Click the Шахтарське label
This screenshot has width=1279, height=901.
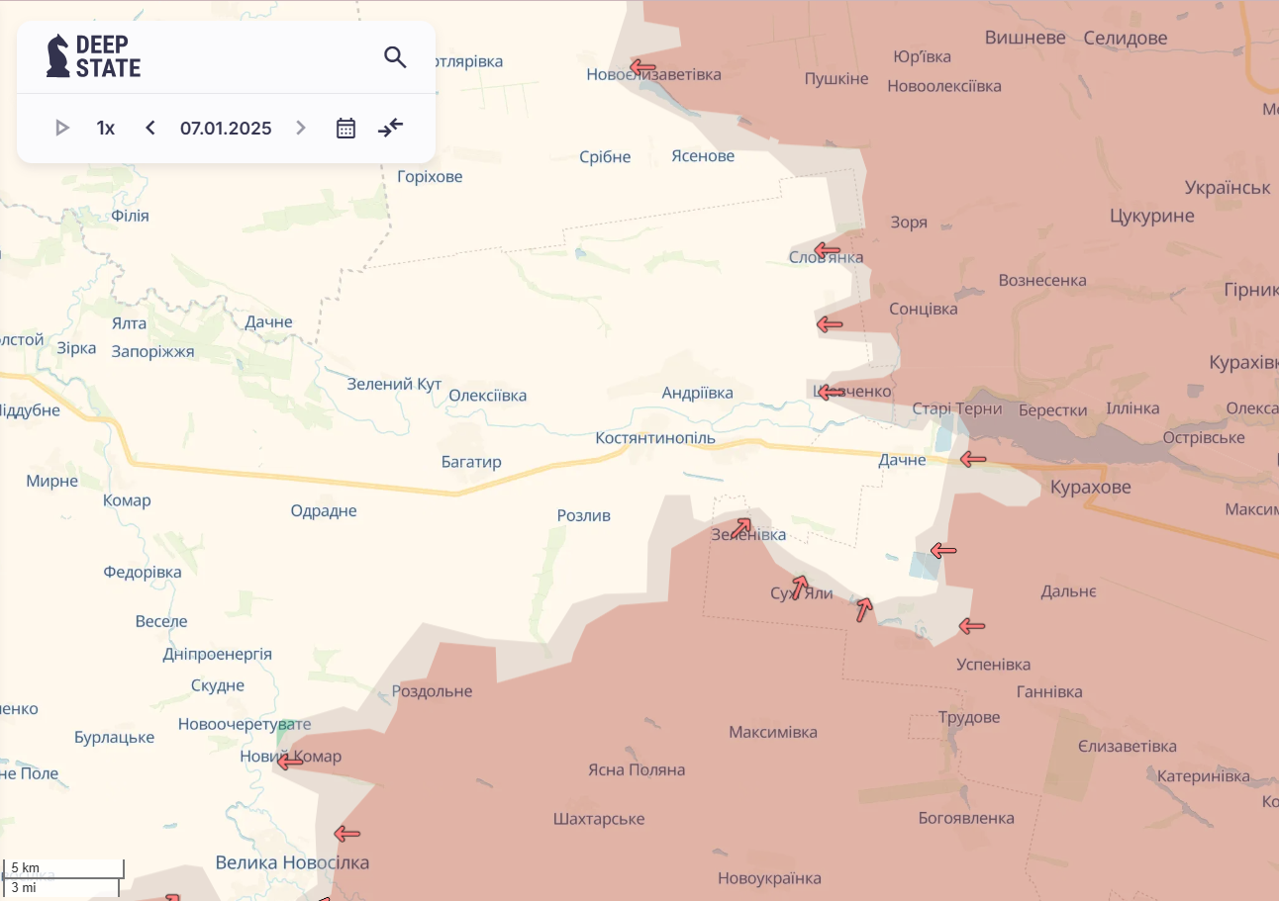tap(599, 819)
